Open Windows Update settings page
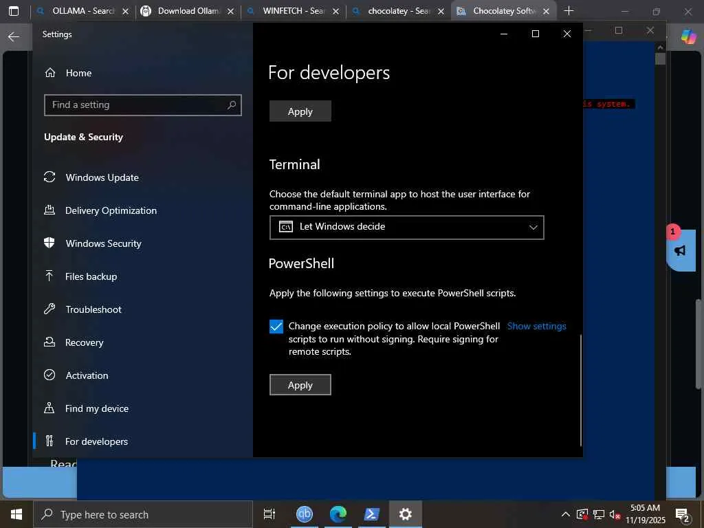Viewport: 704px width, 528px height. coord(102,177)
